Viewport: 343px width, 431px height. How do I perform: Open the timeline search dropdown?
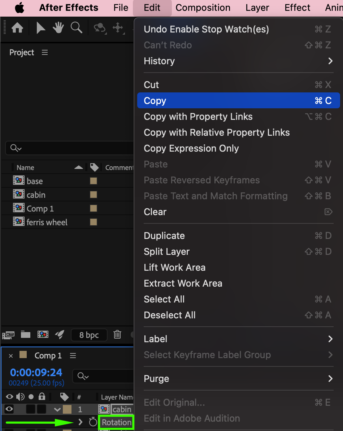83,376
